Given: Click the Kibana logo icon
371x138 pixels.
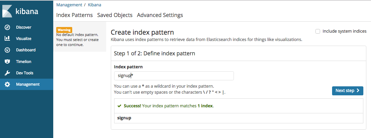Looking at the screenshot, I should [x=7, y=11].
